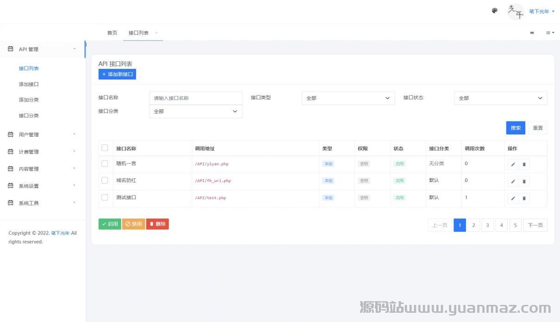
Task: Click the 搜索 button
Action: pyautogui.click(x=516, y=128)
